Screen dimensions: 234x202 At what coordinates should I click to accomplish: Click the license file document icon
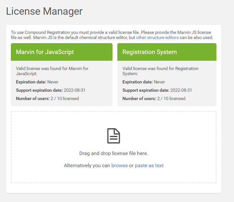(113, 136)
